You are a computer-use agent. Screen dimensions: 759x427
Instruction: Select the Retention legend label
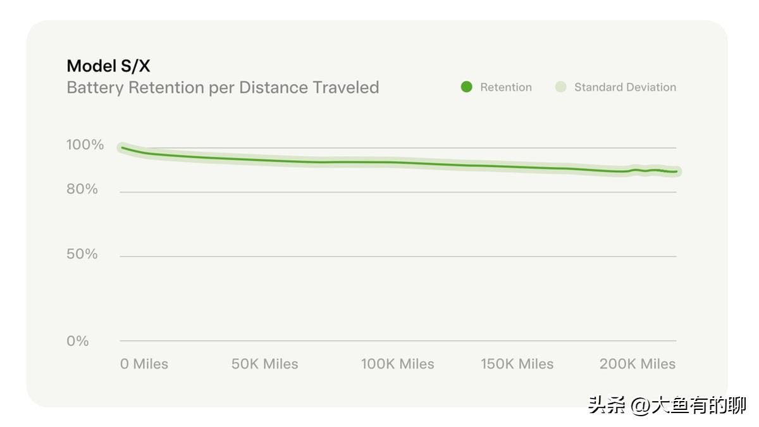pyautogui.click(x=505, y=87)
